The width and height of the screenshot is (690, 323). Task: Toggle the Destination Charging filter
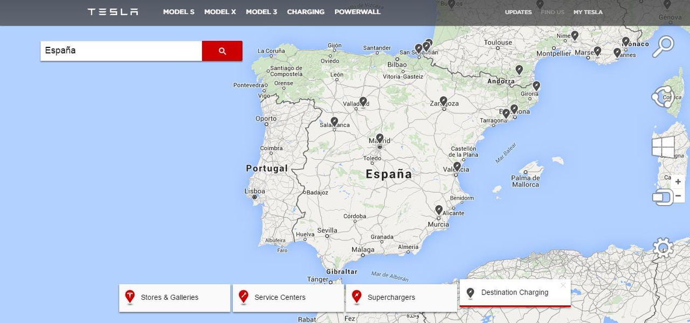(x=515, y=293)
